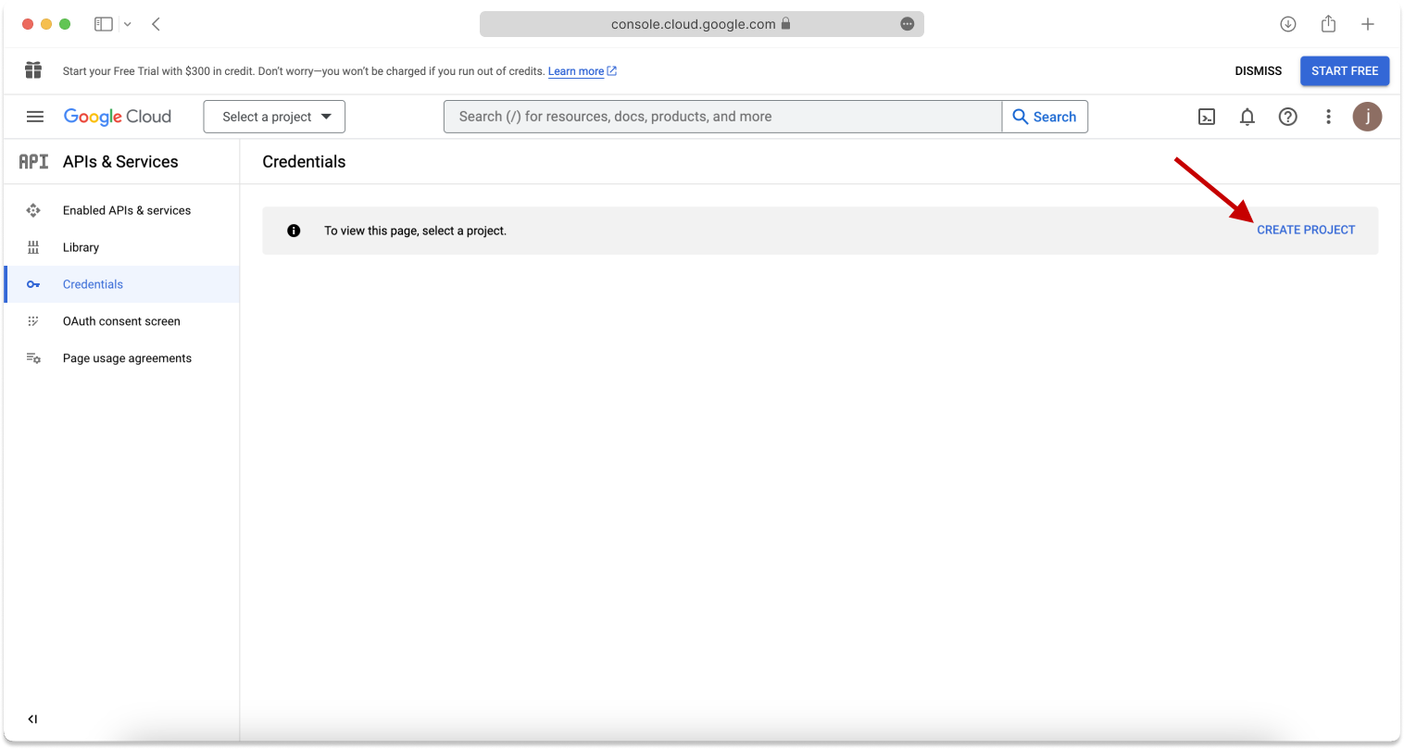Image resolution: width=1404 pixels, height=749 pixels.
Task: Open Page usage agreements
Action: (x=127, y=358)
